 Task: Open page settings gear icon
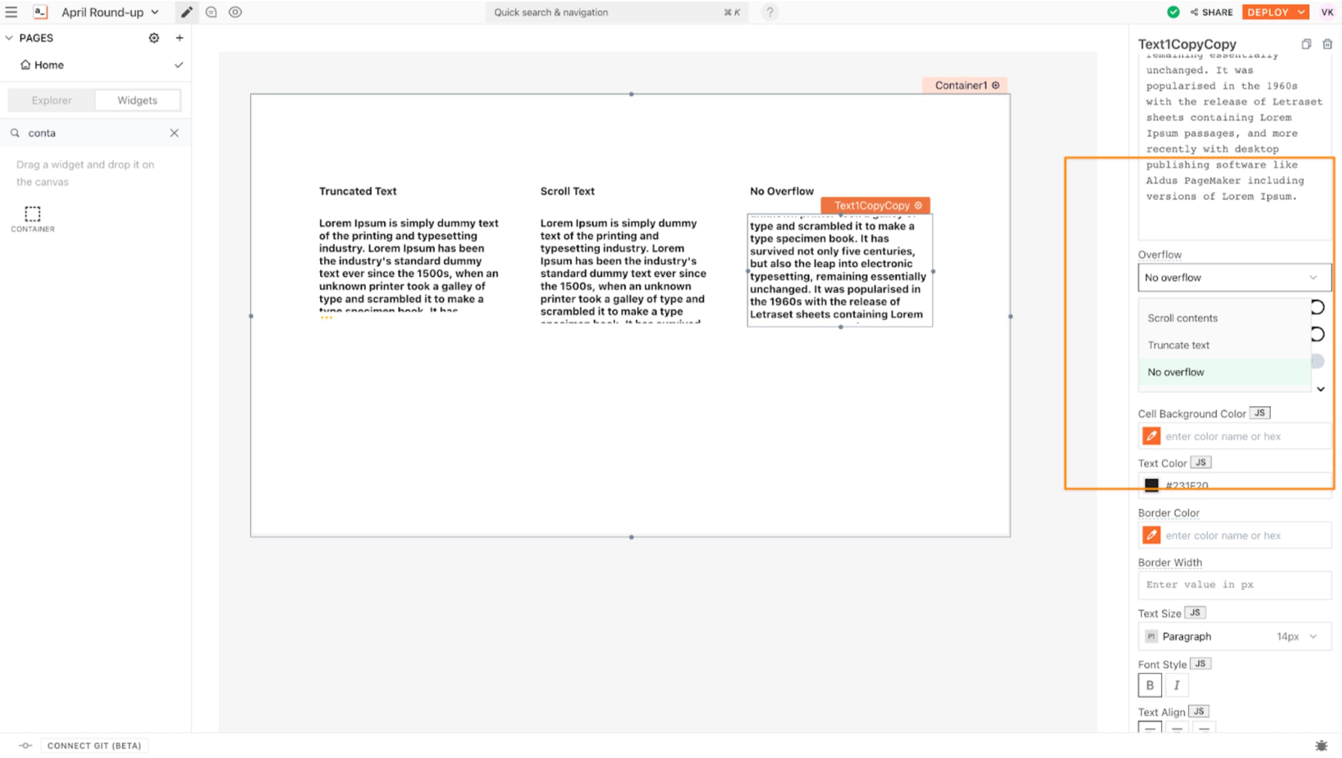tap(154, 38)
